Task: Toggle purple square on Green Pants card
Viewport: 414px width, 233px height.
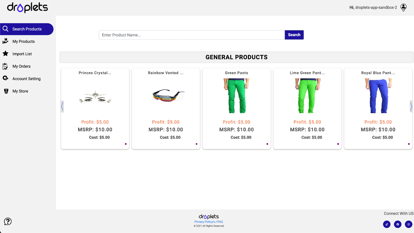Action: pos(267,144)
